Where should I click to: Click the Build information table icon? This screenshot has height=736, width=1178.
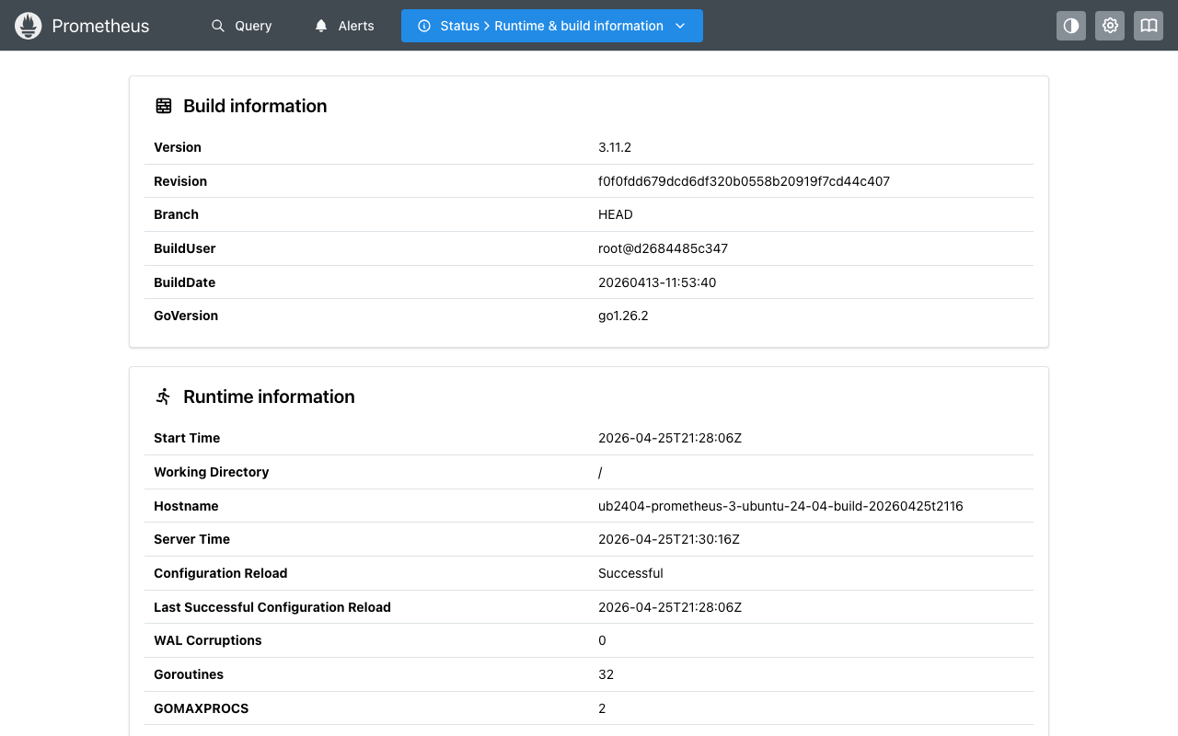(x=164, y=106)
